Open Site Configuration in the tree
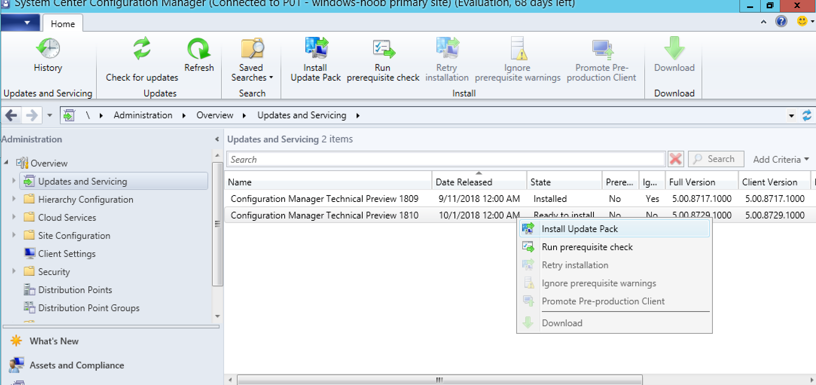This screenshot has width=816, height=385. tap(74, 235)
